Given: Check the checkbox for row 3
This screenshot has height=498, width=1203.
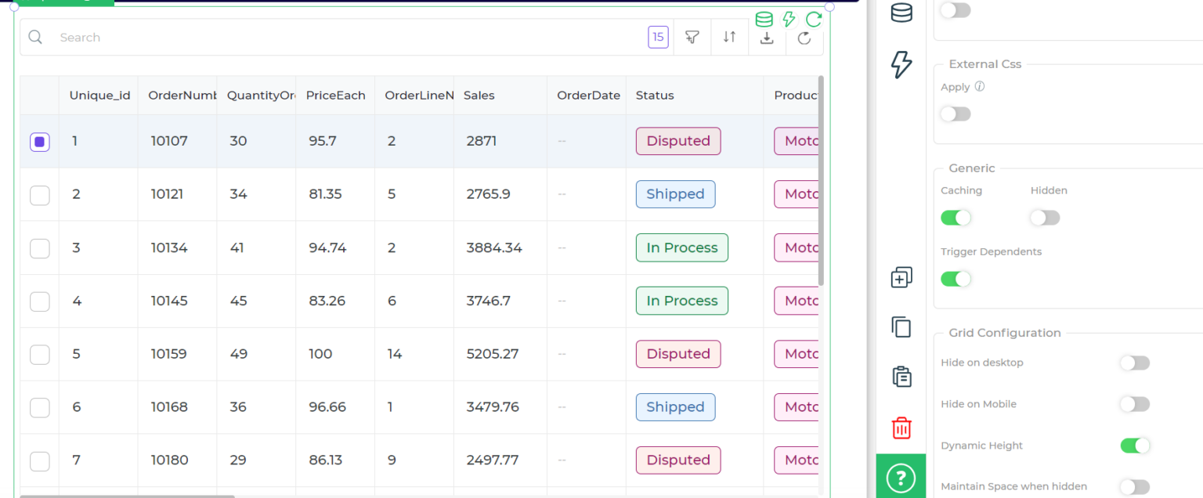Looking at the screenshot, I should point(39,248).
